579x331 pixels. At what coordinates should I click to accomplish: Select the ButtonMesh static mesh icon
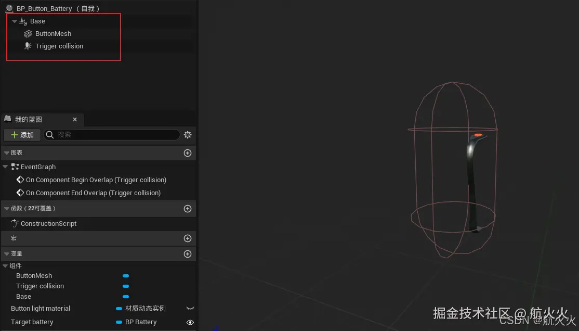[x=28, y=33]
